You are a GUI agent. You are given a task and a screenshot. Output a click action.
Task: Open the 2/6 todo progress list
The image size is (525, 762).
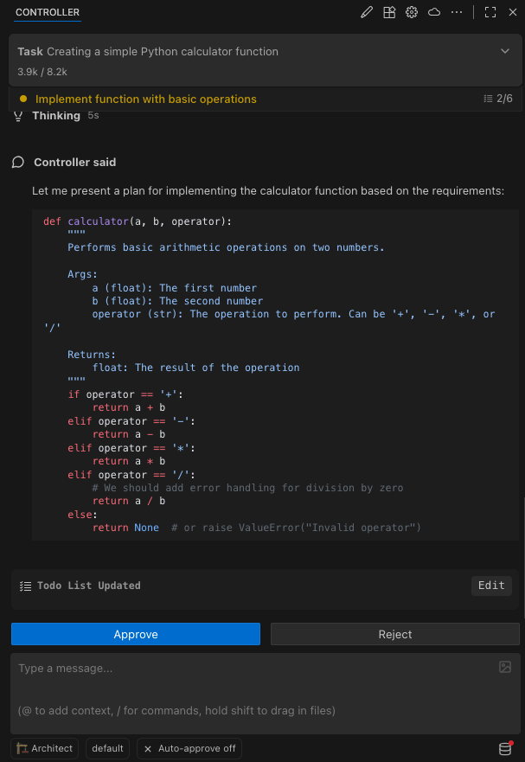(498, 99)
